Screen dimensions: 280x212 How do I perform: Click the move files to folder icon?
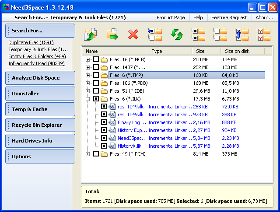click(112, 34)
